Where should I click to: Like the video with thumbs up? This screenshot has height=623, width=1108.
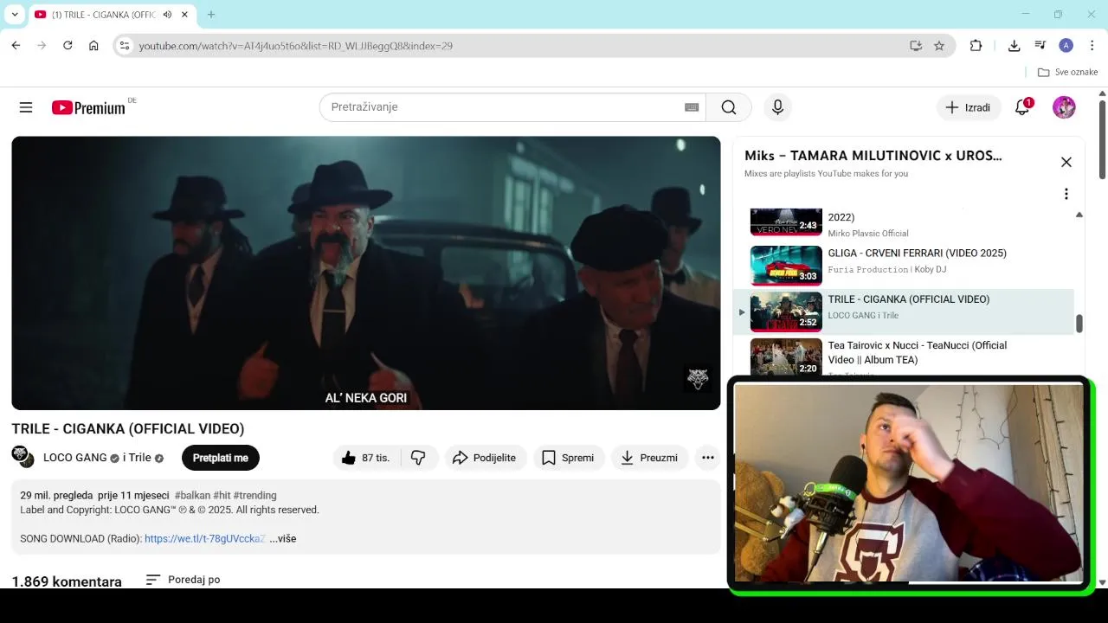pos(365,458)
